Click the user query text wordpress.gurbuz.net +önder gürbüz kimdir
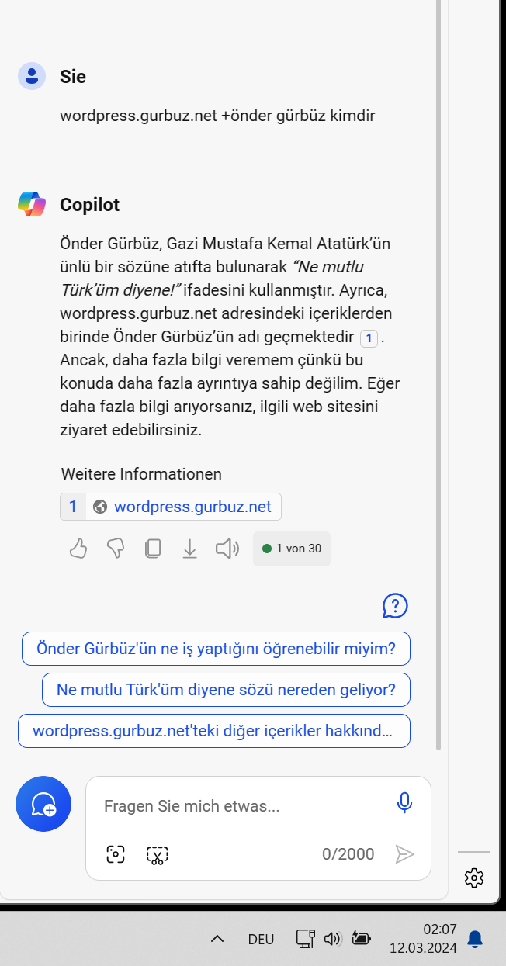The height and width of the screenshot is (966, 506). point(217,116)
